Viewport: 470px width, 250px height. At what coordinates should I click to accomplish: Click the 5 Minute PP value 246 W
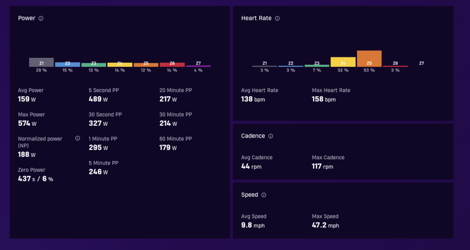(x=98, y=172)
